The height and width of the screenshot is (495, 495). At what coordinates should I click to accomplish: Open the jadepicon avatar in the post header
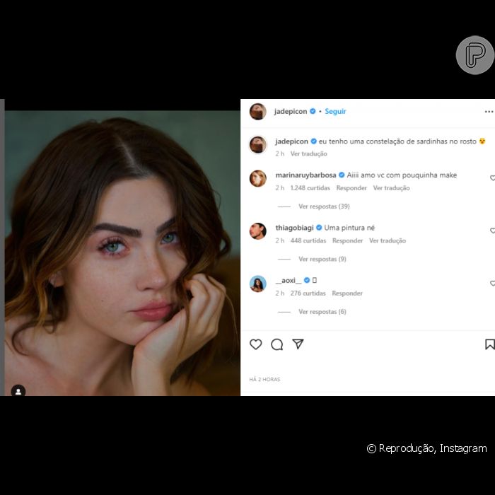click(x=257, y=112)
